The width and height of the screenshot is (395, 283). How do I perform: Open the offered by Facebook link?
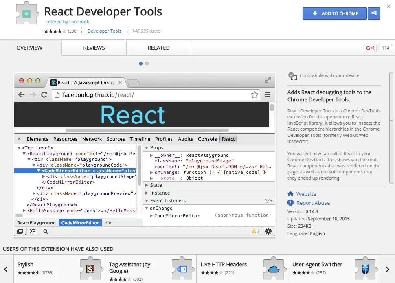click(68, 22)
